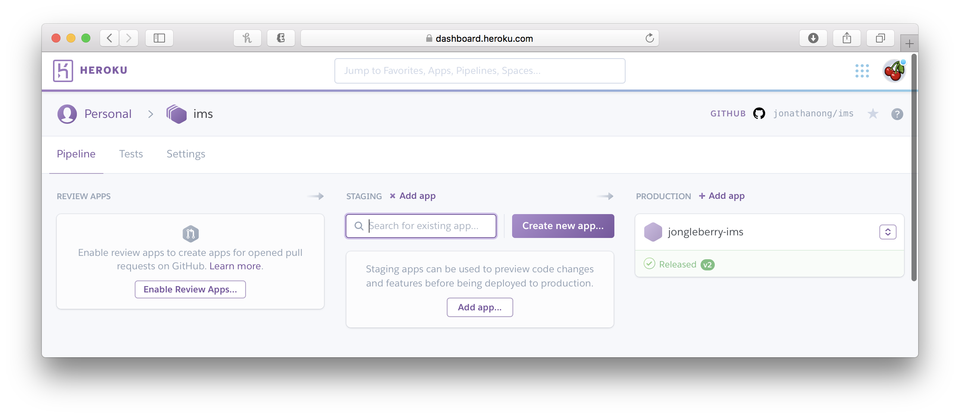Screen dimensions: 960x417
Task: Open Personal account breadcrumb
Action: (107, 114)
